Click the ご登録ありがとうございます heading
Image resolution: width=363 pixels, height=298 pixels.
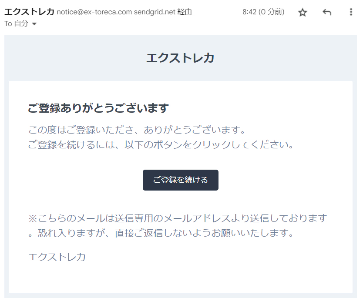[x=98, y=108]
